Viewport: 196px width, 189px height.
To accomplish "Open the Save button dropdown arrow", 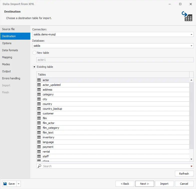I will coord(19,184).
